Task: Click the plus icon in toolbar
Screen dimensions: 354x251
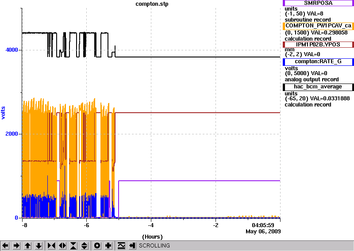Action: coord(108,245)
